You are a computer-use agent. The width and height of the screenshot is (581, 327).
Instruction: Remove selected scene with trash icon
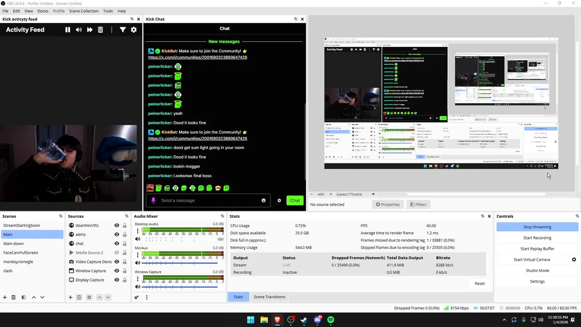tap(14, 297)
